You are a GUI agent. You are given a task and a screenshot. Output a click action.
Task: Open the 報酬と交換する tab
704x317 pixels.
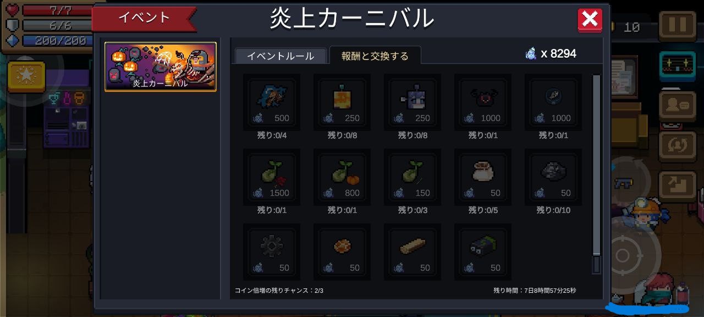click(375, 56)
